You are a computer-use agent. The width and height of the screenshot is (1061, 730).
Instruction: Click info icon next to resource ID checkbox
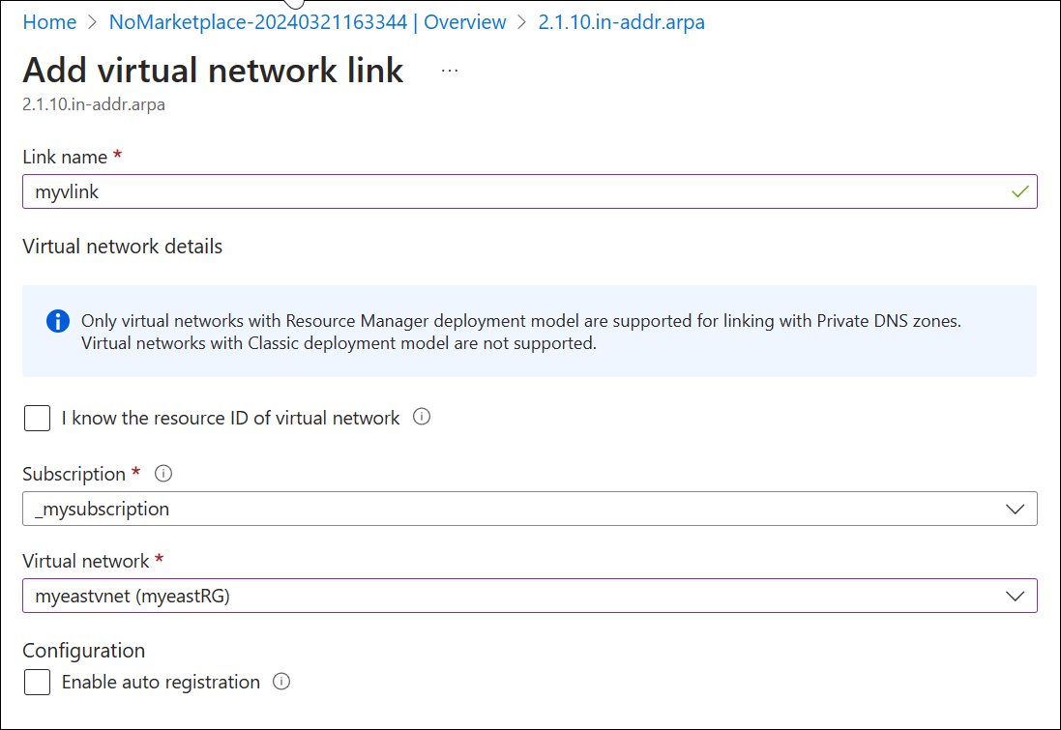422,418
